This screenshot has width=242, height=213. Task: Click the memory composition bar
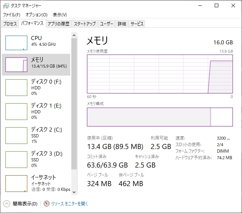(x=159, y=117)
